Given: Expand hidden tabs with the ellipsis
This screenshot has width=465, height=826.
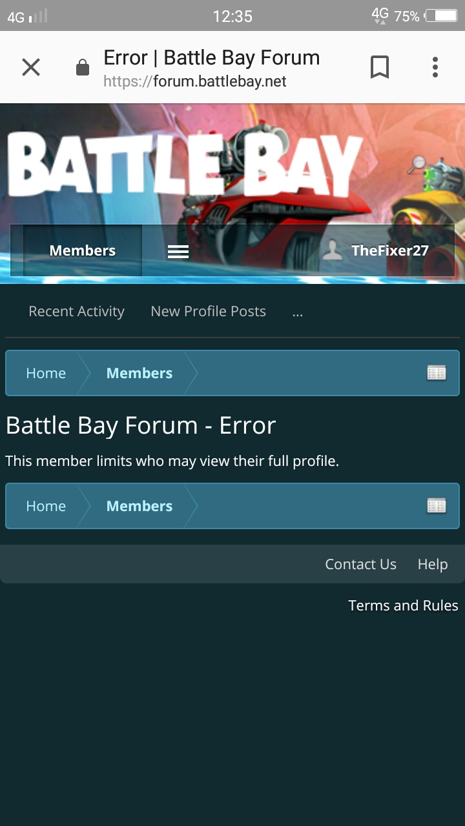Looking at the screenshot, I should click(298, 313).
